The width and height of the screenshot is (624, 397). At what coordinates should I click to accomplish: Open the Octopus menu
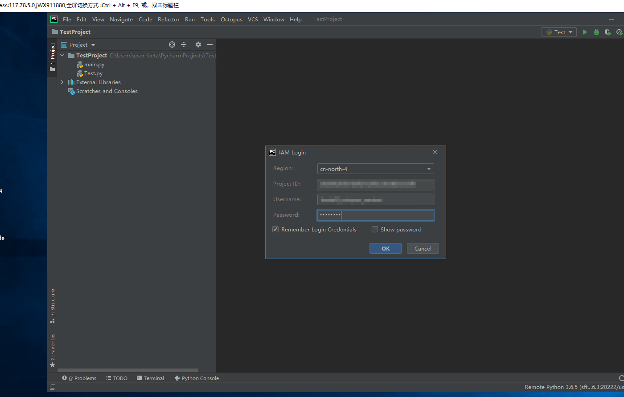pos(231,19)
